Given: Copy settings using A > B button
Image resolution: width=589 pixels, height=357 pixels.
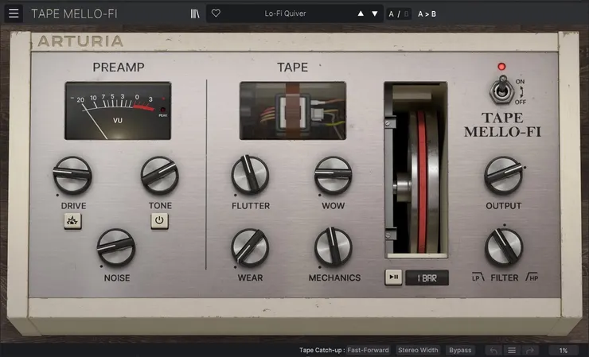Looking at the screenshot, I should (427, 14).
